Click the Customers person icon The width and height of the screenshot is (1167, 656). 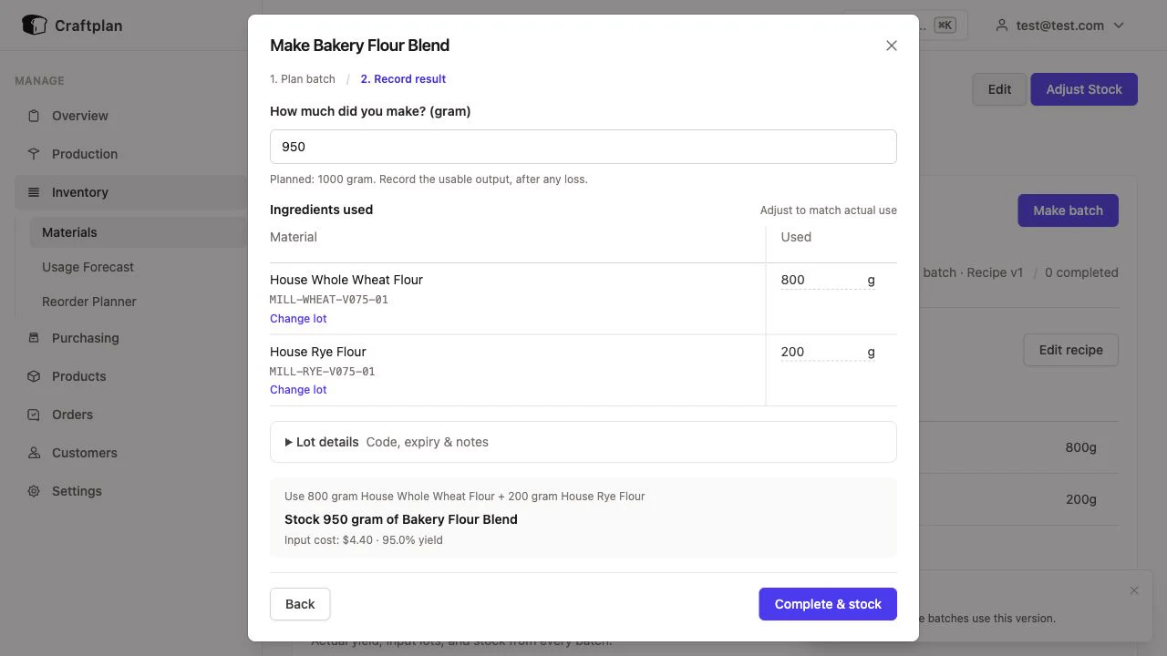(34, 453)
